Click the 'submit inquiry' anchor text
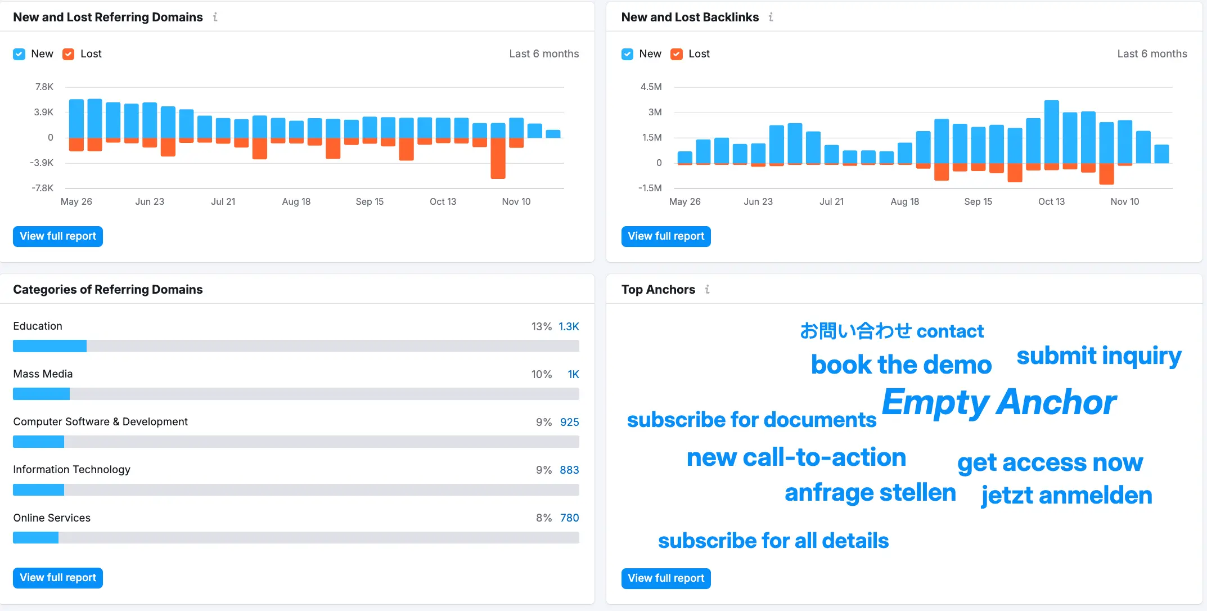The image size is (1207, 611). point(1098,356)
